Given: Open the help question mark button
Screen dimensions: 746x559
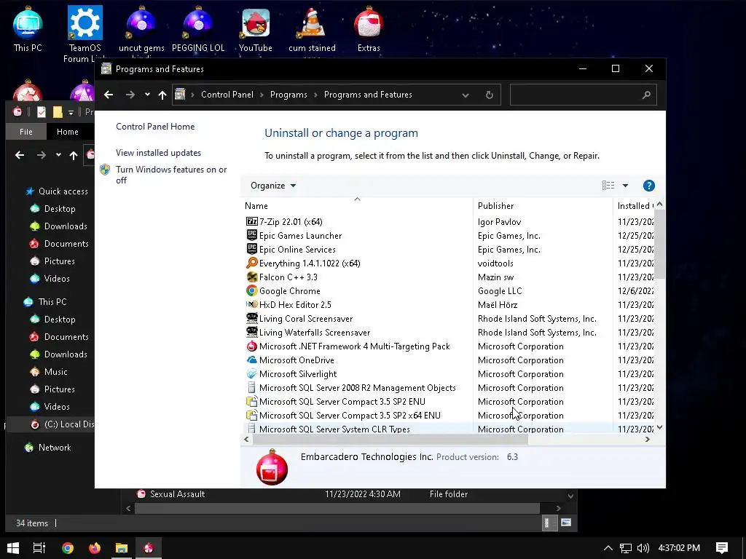Looking at the screenshot, I should [648, 186].
